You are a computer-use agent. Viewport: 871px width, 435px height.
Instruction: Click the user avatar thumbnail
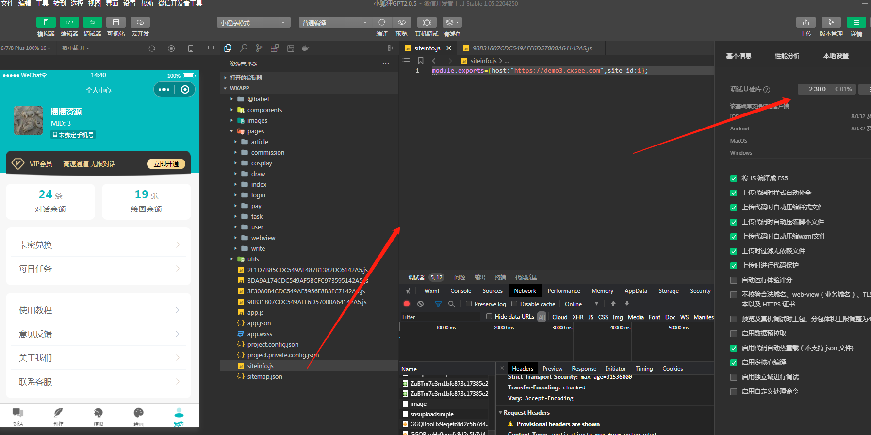[x=29, y=120]
